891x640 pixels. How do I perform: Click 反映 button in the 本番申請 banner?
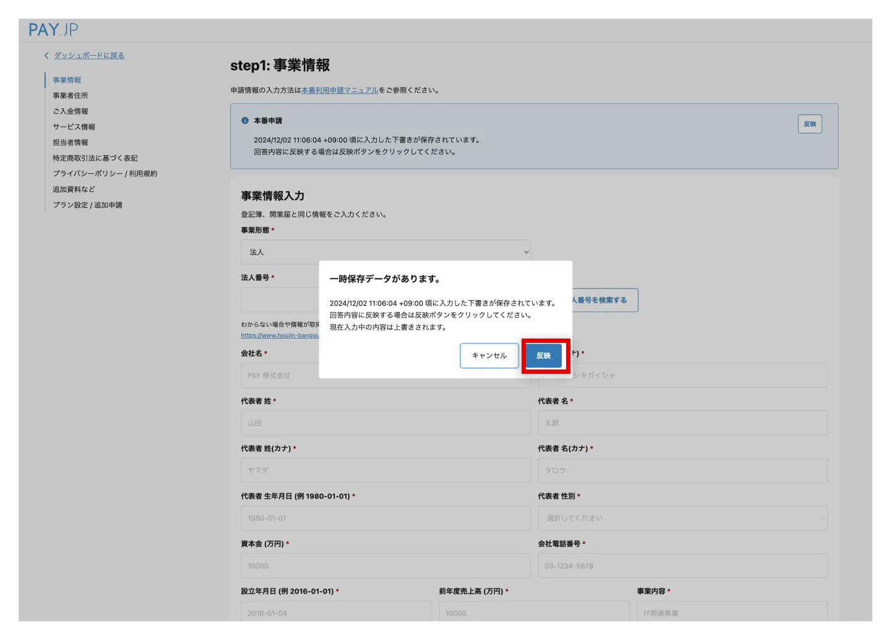(x=810, y=124)
